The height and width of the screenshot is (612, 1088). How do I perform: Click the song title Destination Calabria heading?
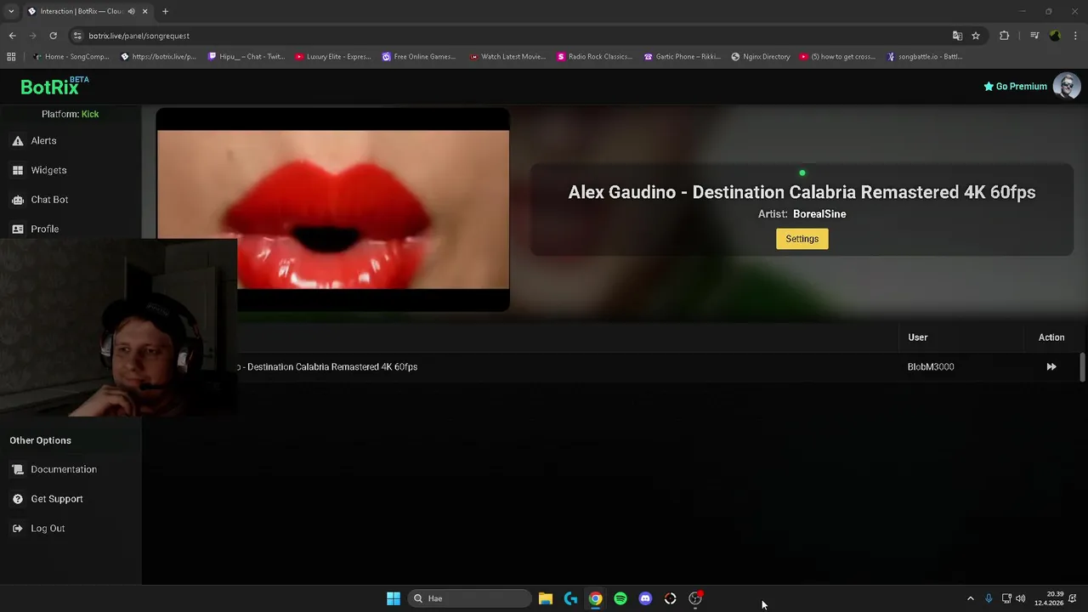tap(802, 192)
